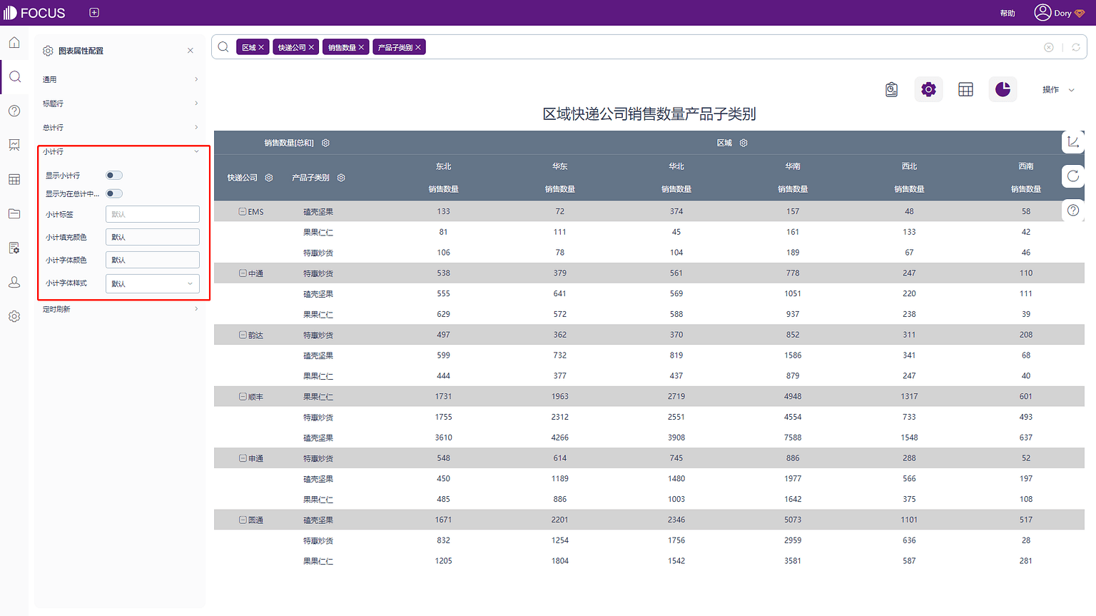The image size is (1096, 616).
Task: Collapse the 小计行 section
Action: click(120, 151)
